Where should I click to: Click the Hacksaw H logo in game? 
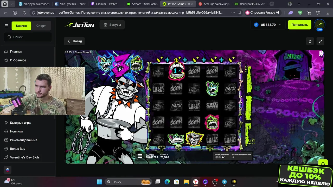321,54
